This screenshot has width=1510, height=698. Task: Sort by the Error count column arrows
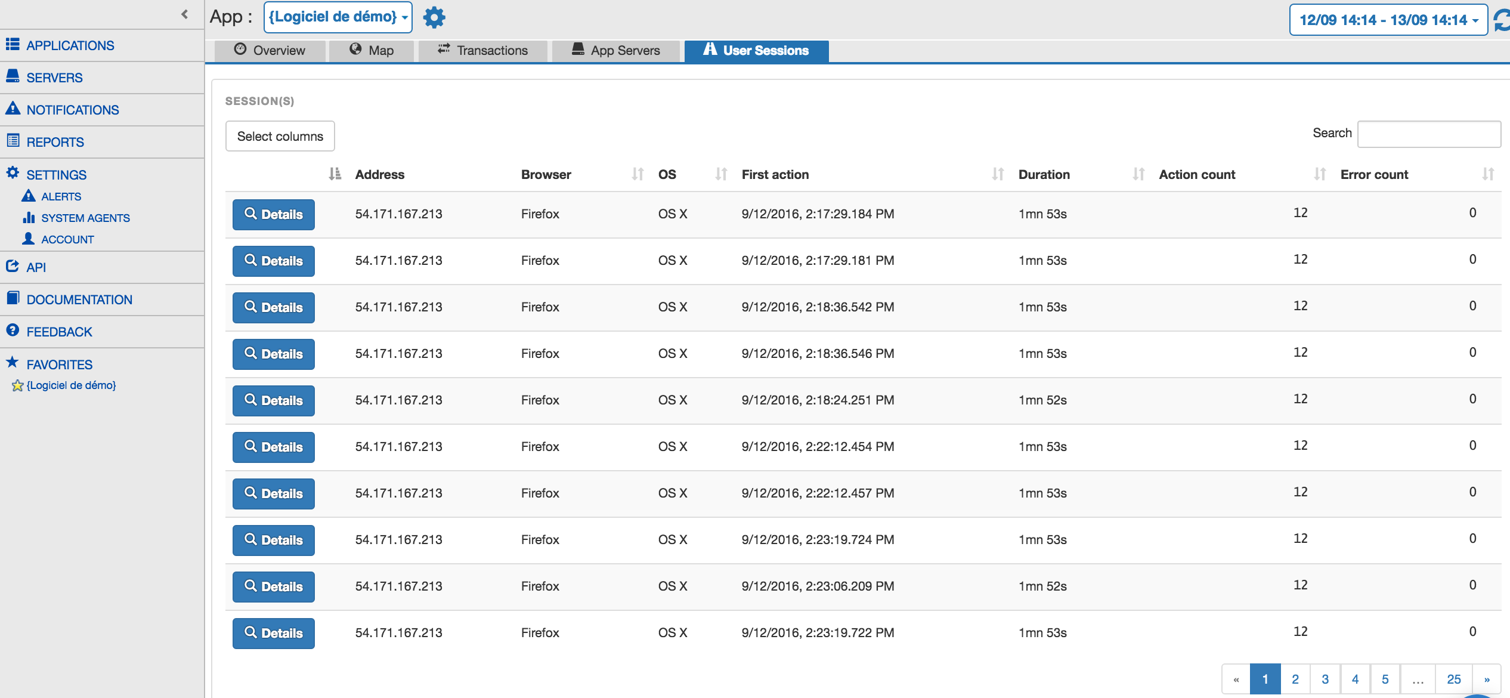(x=1488, y=174)
